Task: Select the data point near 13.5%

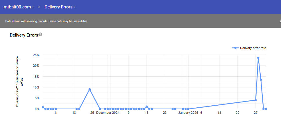Action: click(261, 80)
